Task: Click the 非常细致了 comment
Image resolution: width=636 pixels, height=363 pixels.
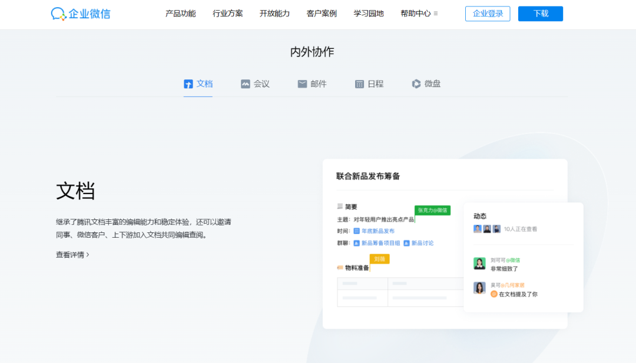Action: [504, 269]
